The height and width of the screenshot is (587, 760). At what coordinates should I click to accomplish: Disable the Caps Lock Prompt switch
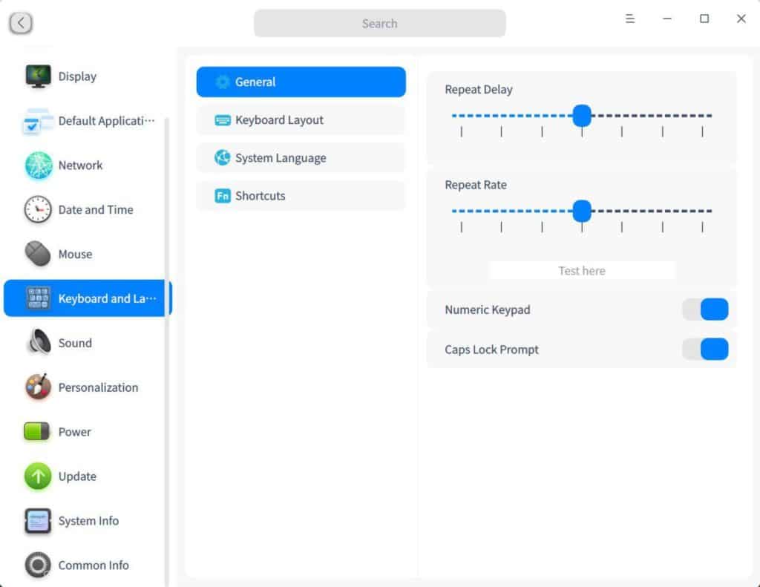click(705, 350)
